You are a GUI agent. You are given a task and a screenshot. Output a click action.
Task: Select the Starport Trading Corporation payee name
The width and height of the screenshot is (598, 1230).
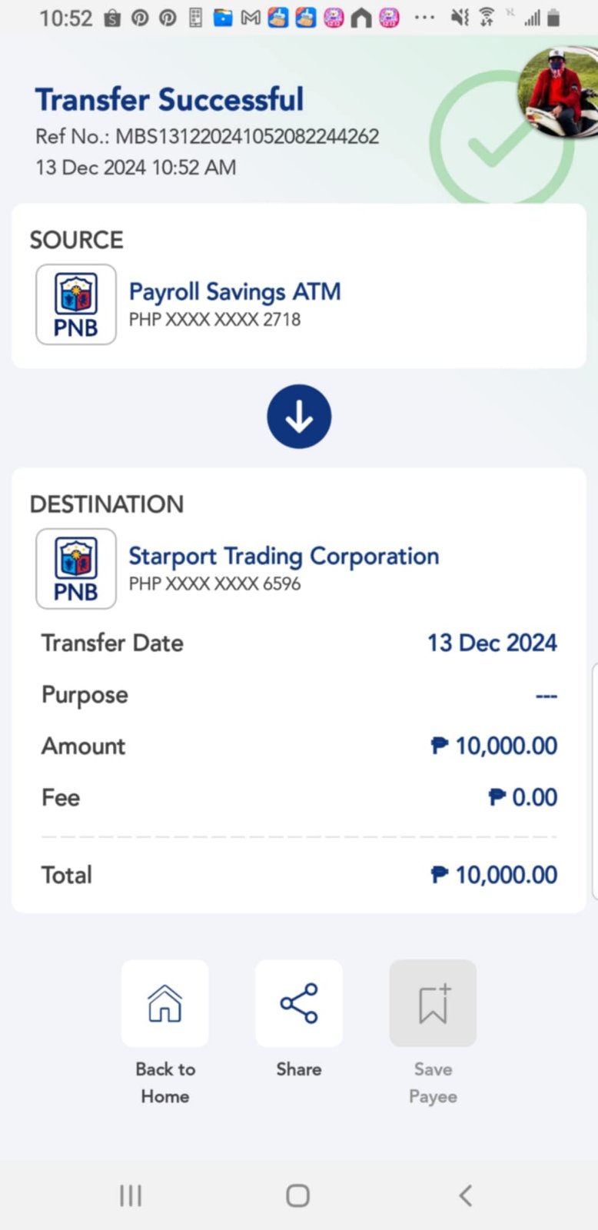284,556
